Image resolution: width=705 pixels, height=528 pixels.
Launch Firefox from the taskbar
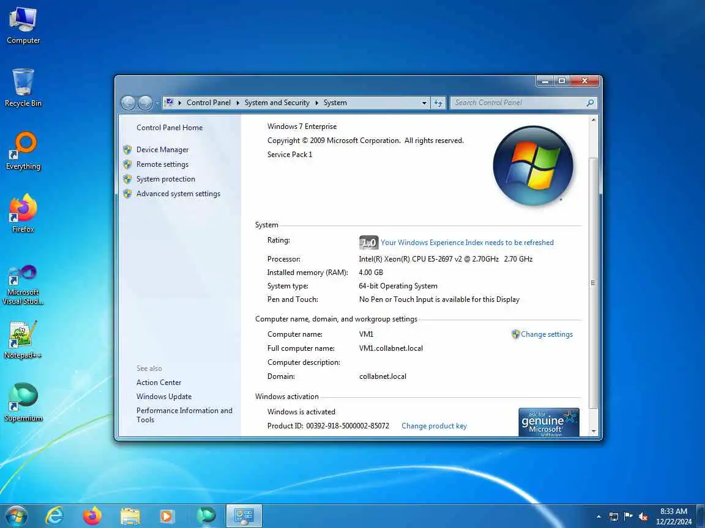pyautogui.click(x=92, y=516)
